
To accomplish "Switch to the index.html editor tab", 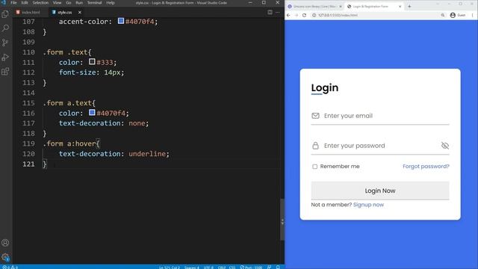I will (31, 12).
